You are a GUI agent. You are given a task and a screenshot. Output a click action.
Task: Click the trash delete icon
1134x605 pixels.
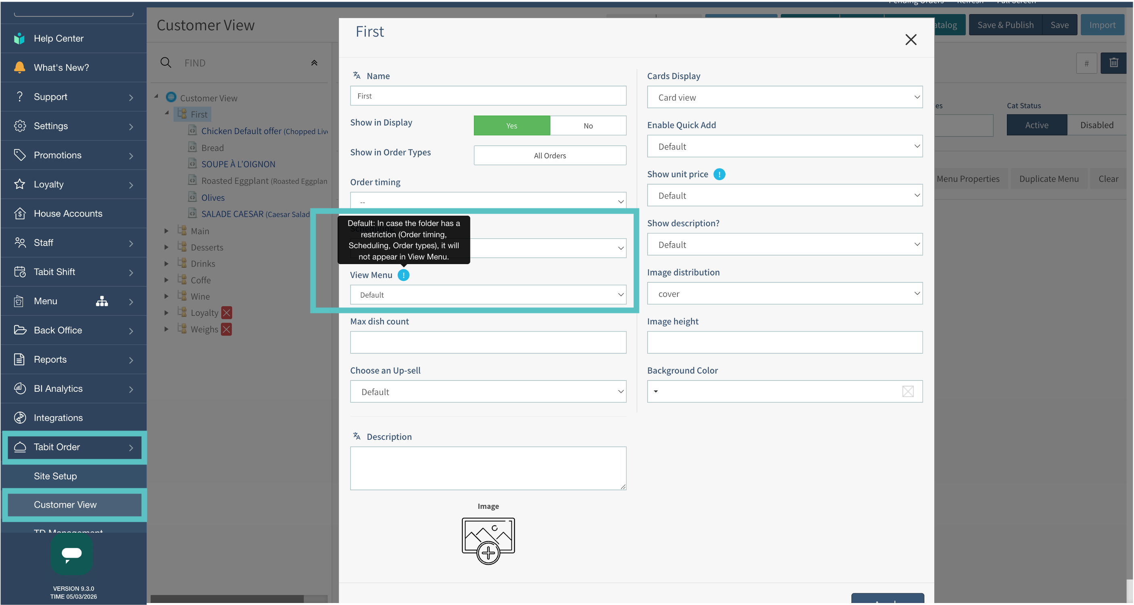pyautogui.click(x=1114, y=63)
